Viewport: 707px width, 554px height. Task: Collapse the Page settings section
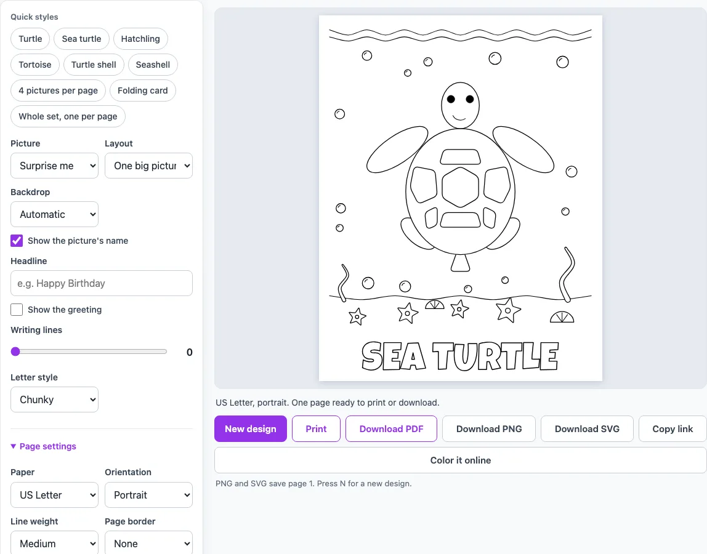pos(43,446)
